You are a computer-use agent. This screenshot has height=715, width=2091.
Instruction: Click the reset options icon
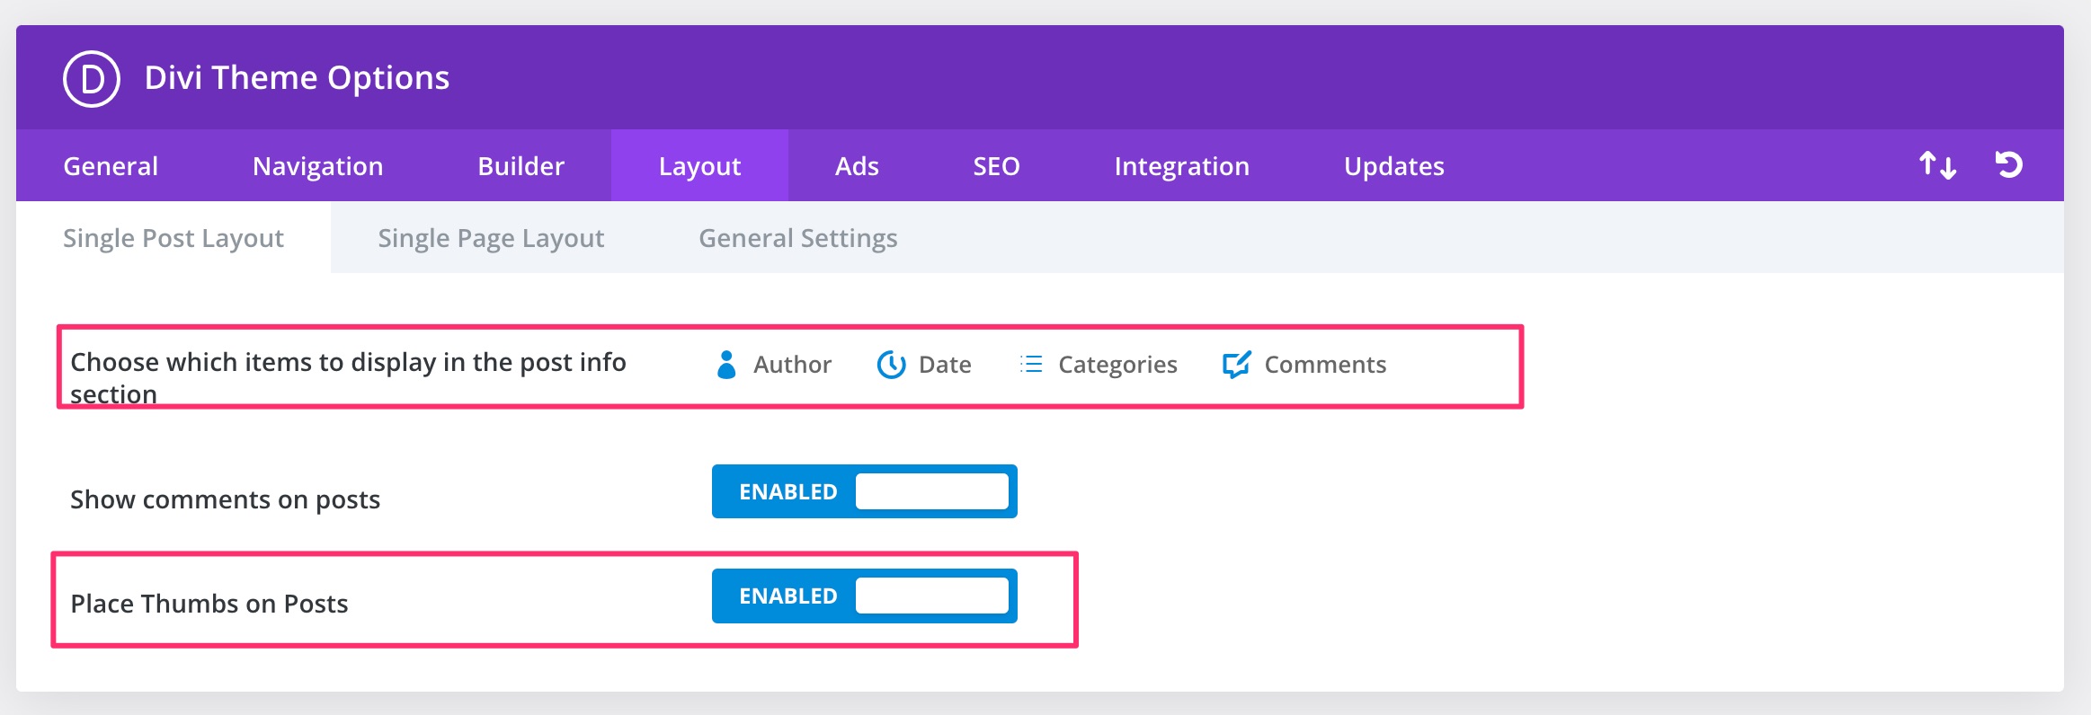2008,164
